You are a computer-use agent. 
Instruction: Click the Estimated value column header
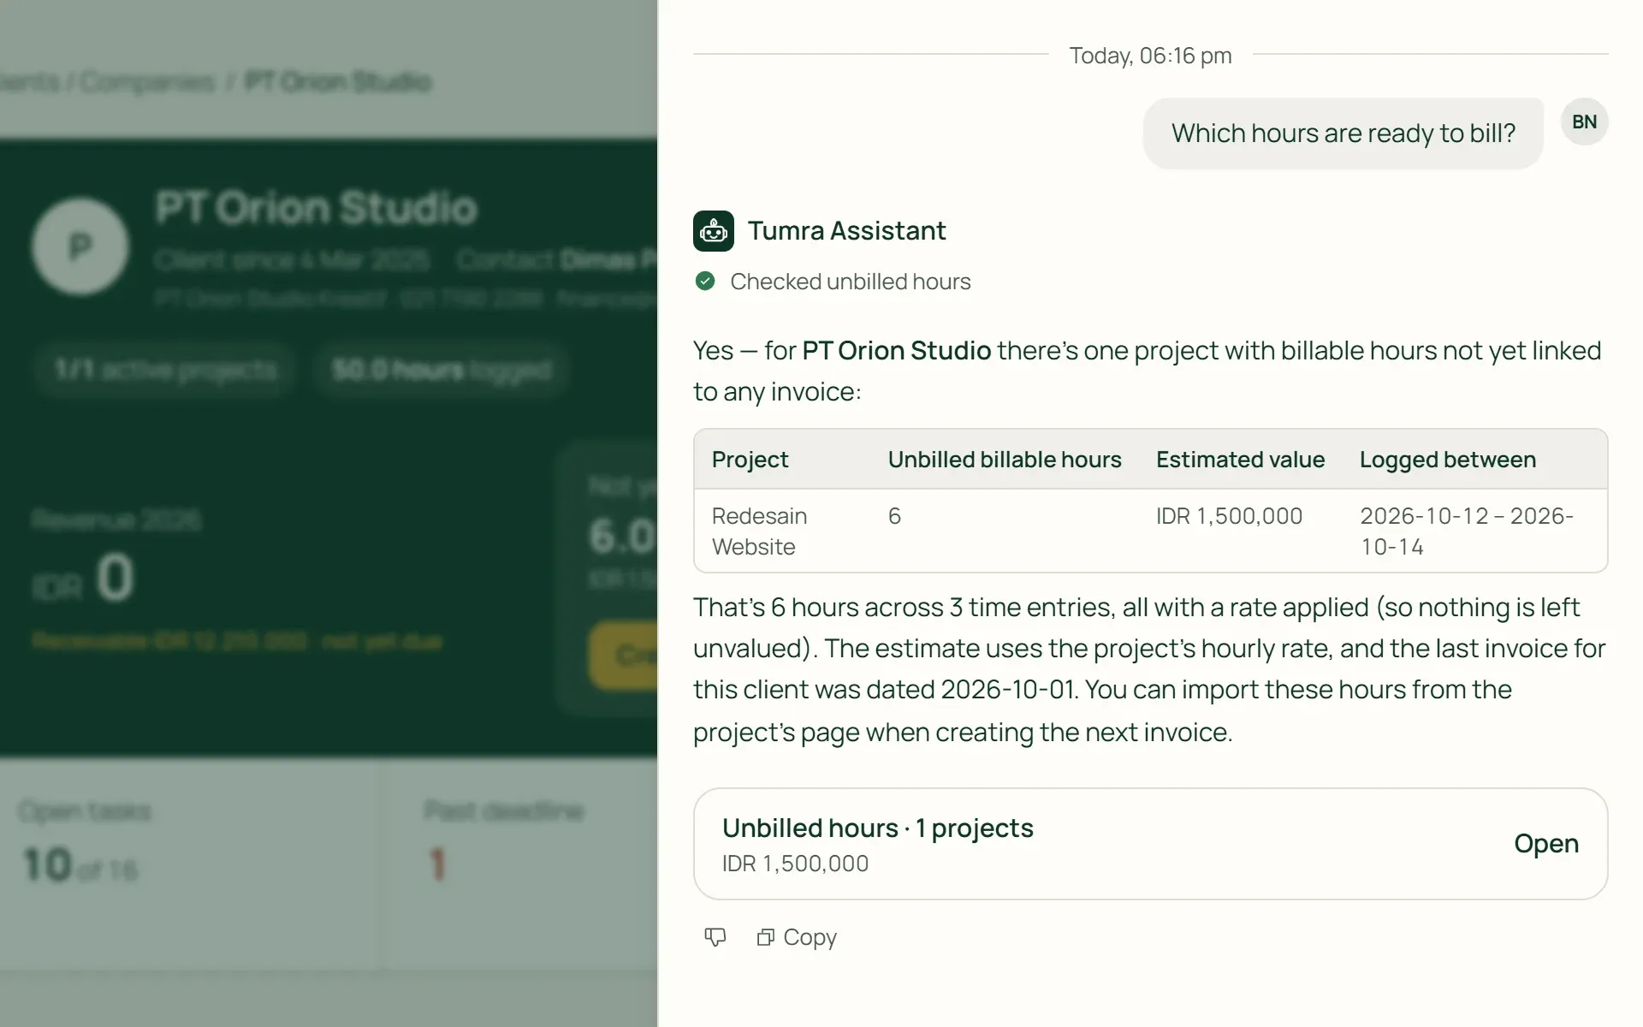point(1240,460)
